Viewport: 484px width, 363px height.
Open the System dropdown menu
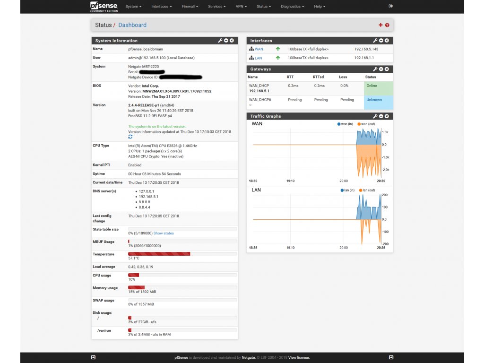point(133,7)
